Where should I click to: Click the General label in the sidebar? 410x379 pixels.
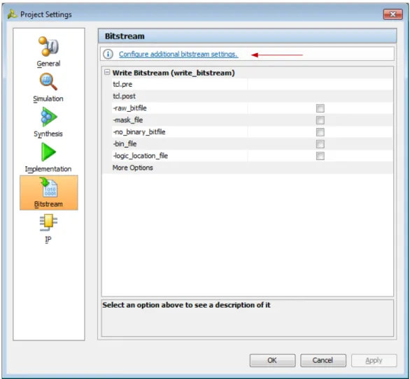point(49,64)
